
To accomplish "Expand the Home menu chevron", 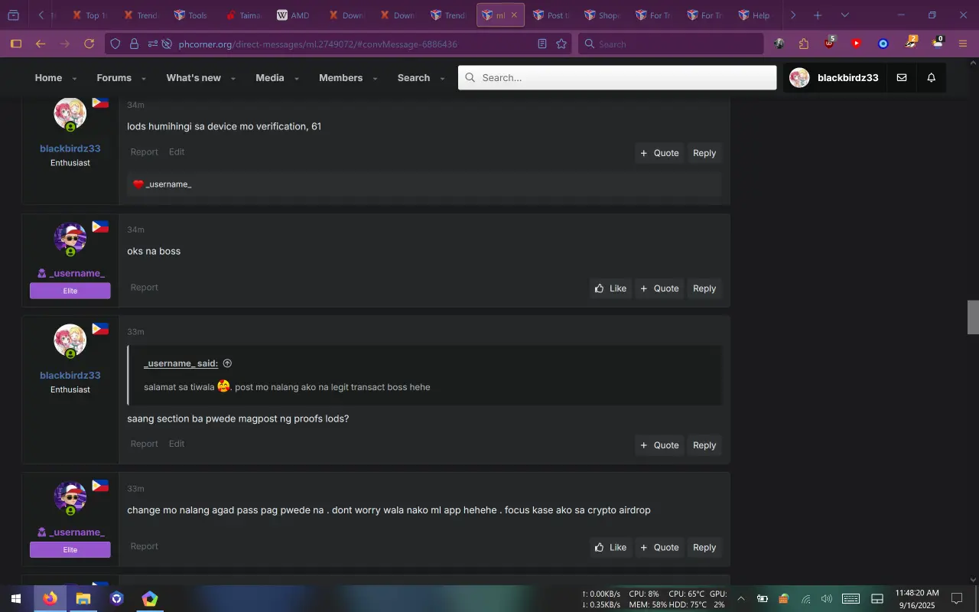I will [x=74, y=79].
